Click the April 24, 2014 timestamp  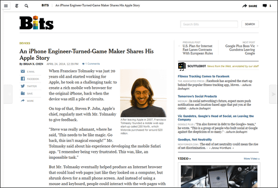tap(63, 64)
